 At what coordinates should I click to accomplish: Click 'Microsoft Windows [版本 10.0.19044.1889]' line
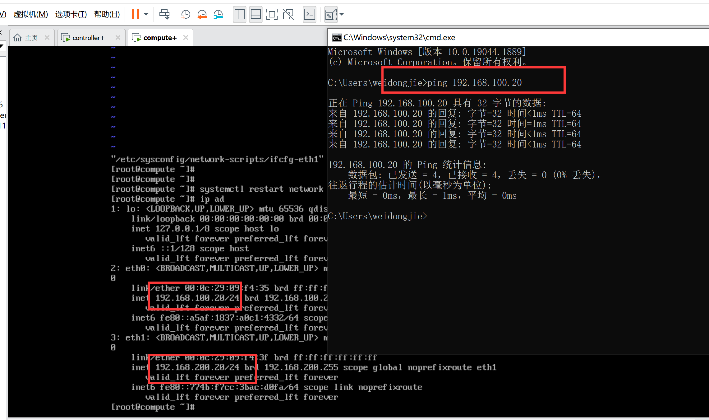pos(427,52)
